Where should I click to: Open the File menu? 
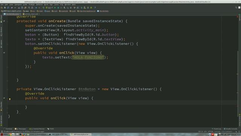click(x=2, y=5)
